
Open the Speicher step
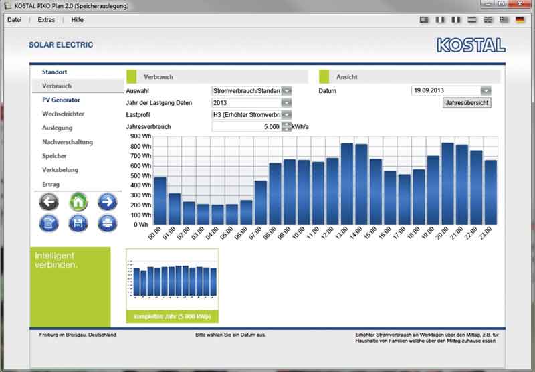point(54,156)
